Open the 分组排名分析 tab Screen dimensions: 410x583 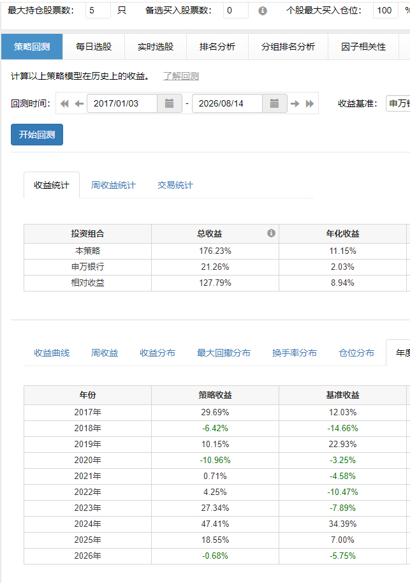(288, 47)
